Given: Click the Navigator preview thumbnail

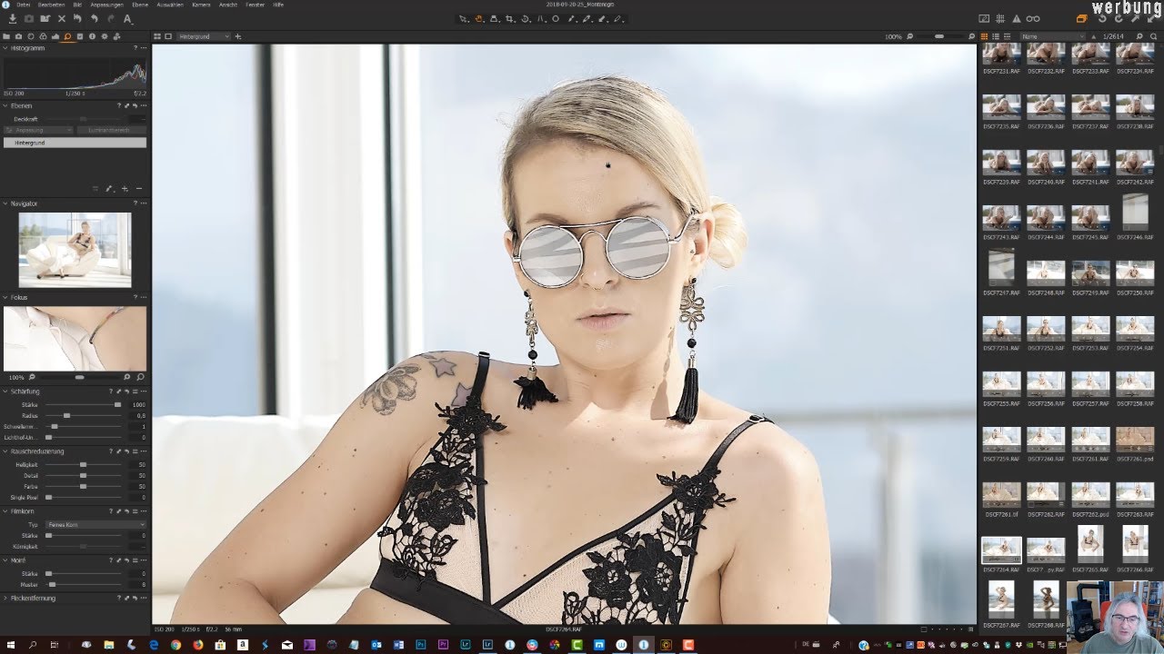Looking at the screenshot, I should [75, 249].
